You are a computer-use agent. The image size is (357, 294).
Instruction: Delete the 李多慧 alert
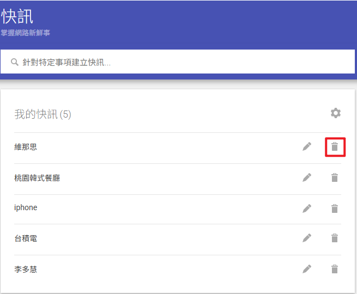tap(335, 269)
